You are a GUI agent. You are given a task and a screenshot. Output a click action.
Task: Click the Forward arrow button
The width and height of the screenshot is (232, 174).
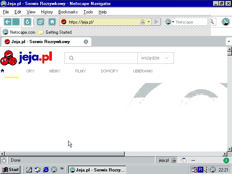(x=16, y=22)
